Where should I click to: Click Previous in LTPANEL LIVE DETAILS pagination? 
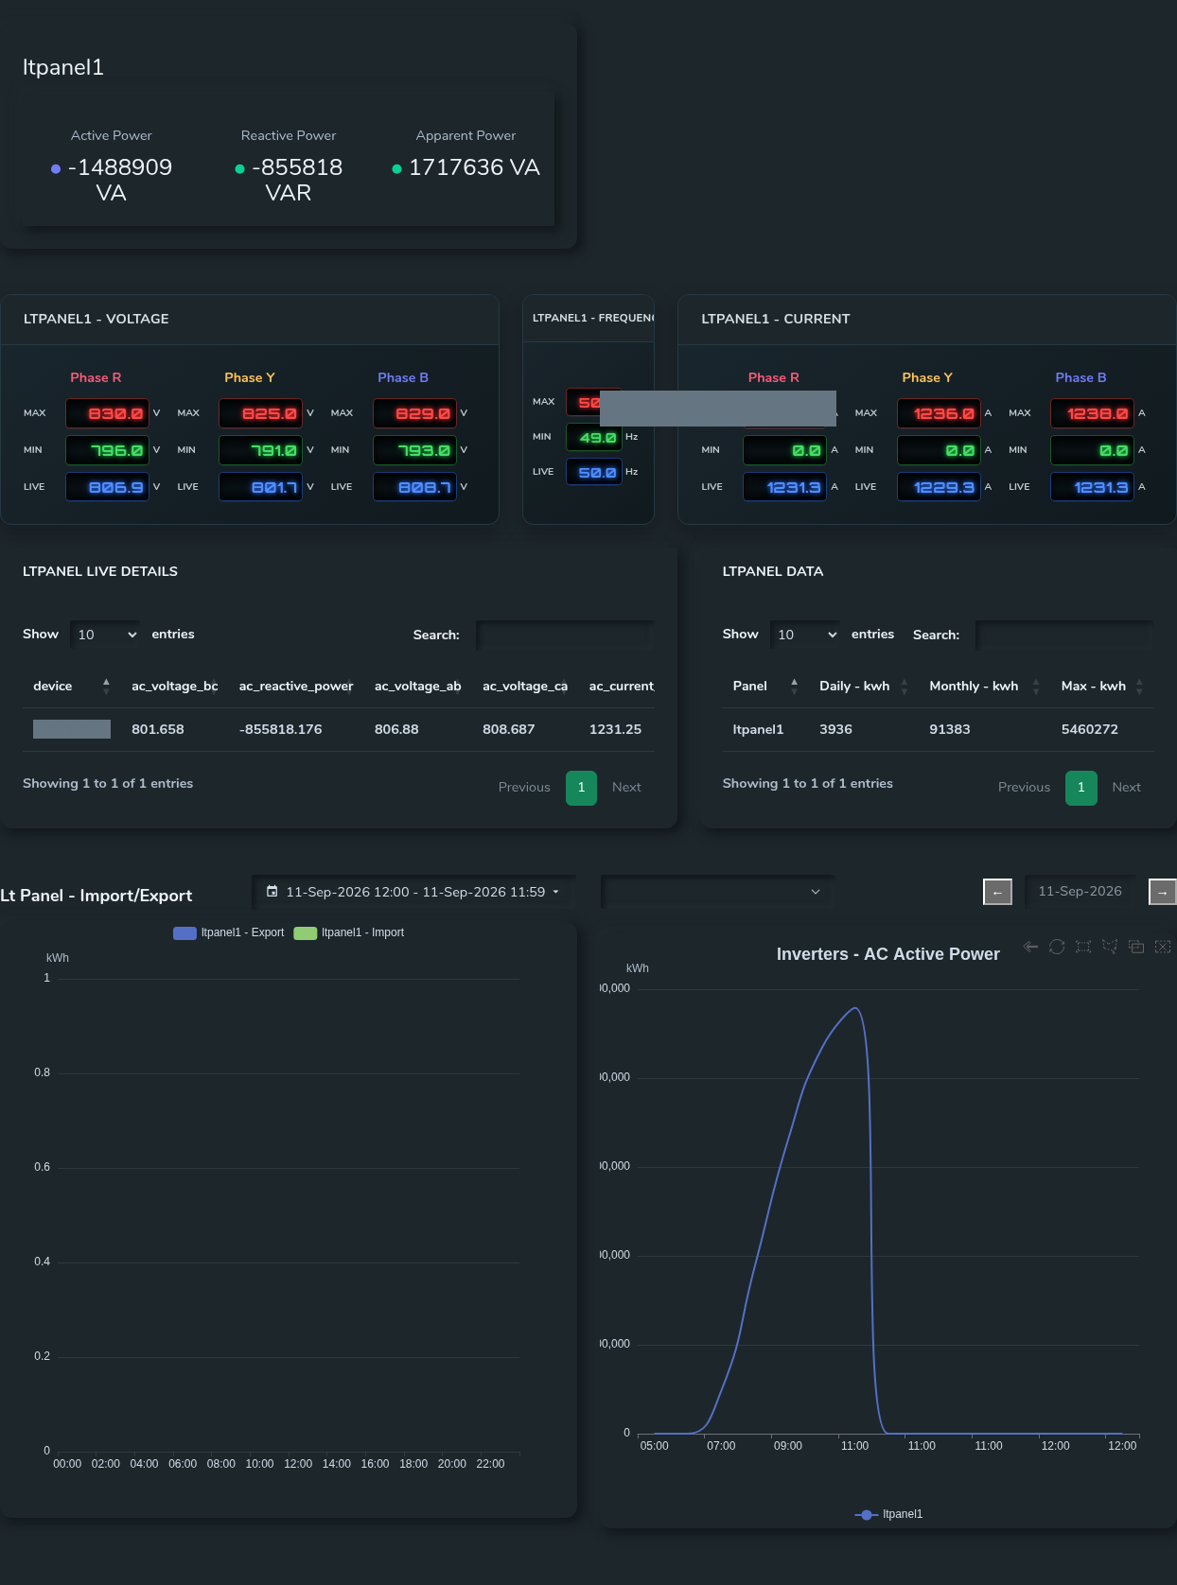click(x=524, y=787)
